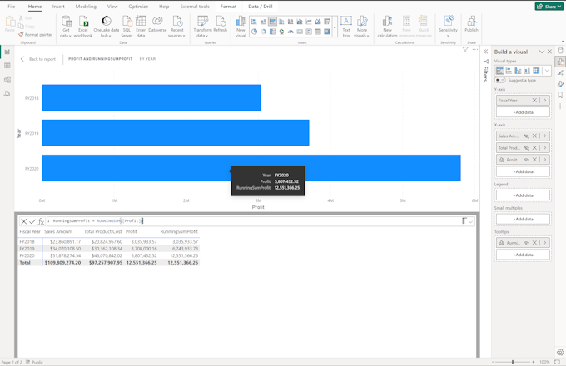Open the Data / Drill tab
Viewport: 566px width, 366px height.
tap(261, 7)
